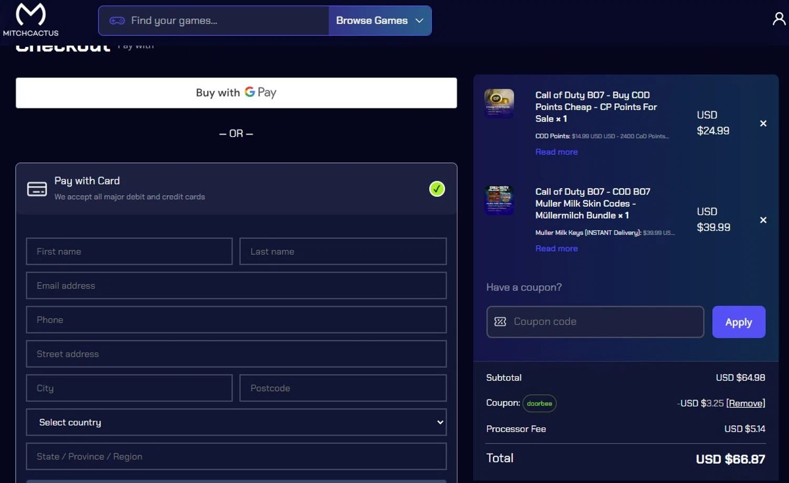Viewport: 789px width, 483px height.
Task: Open the user account icon
Action: (779, 19)
